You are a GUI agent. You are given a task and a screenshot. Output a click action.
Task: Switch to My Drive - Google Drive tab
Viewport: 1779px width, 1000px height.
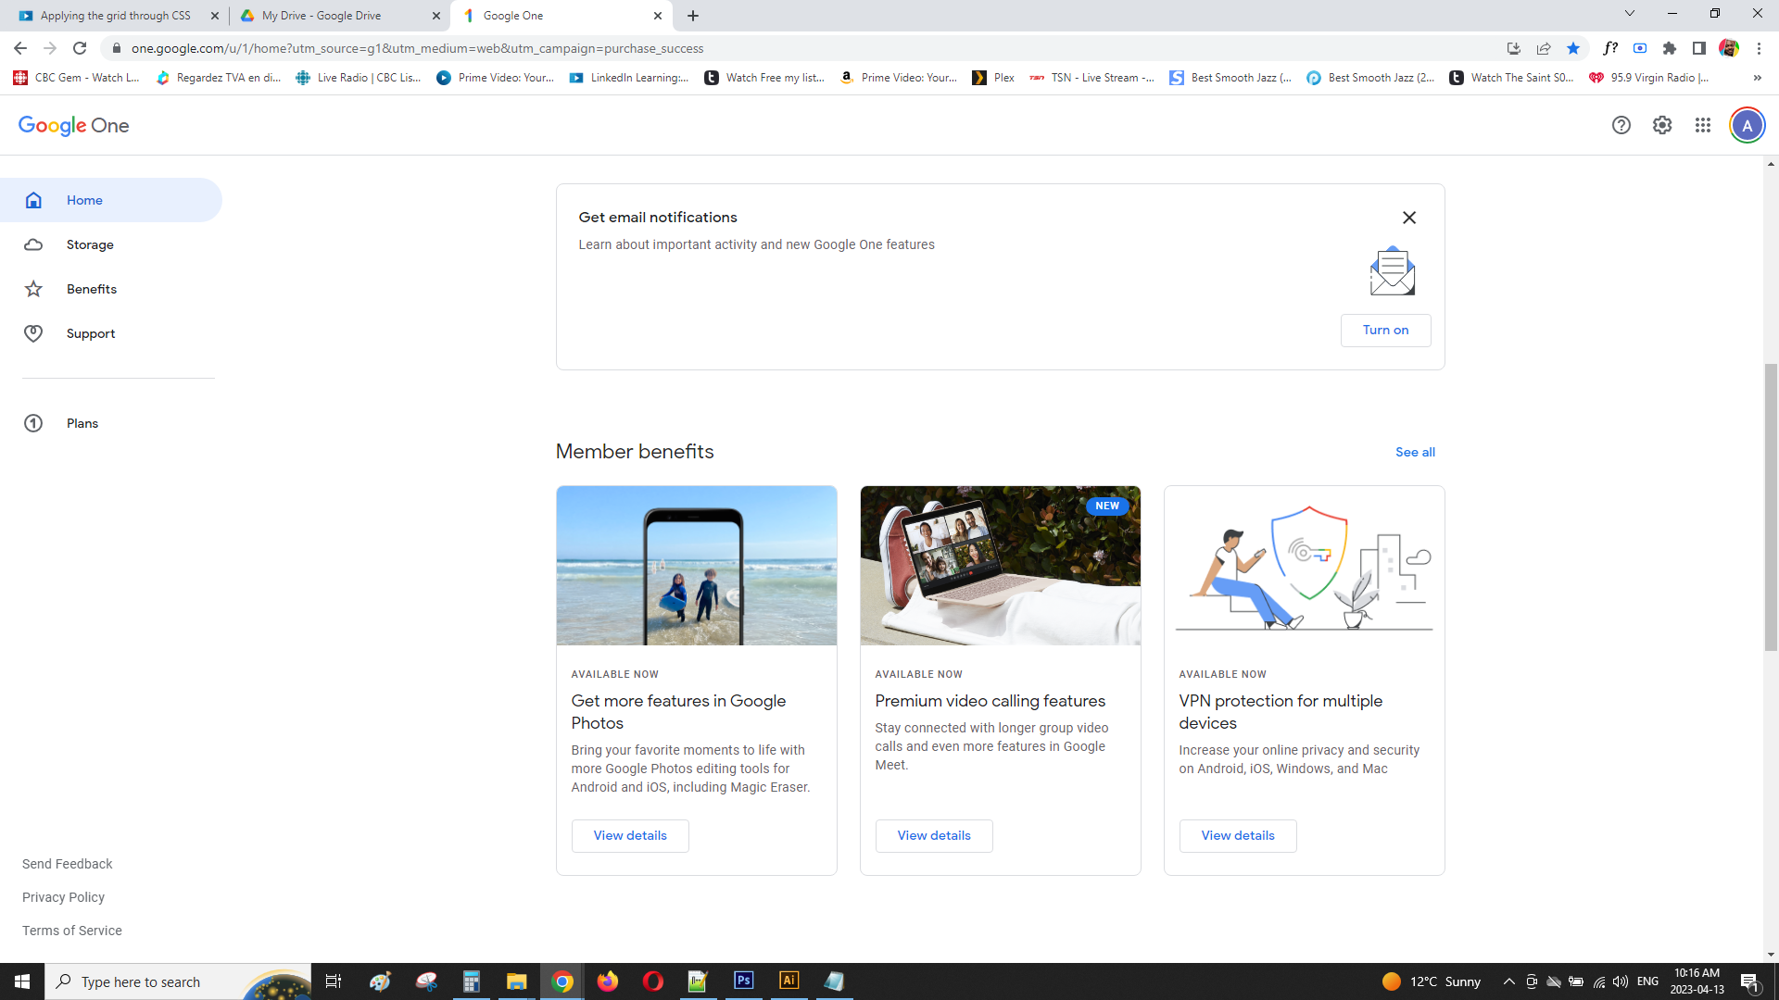pyautogui.click(x=322, y=16)
